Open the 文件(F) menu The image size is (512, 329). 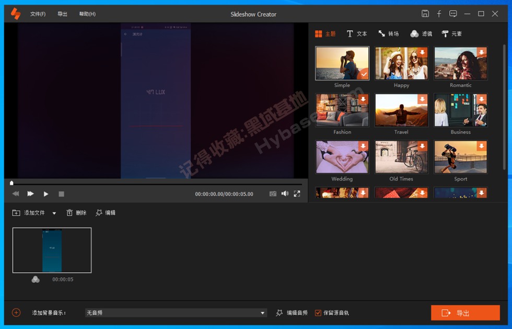coord(38,14)
